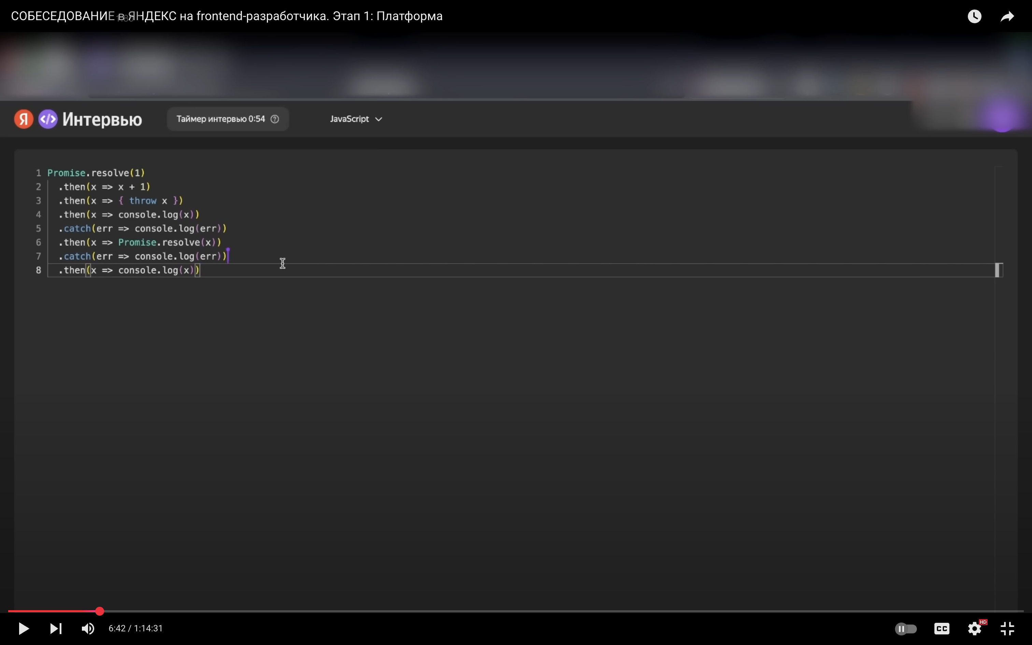The height and width of the screenshot is (645, 1032).
Task: Click the interview timer help icon
Action: pyautogui.click(x=275, y=119)
